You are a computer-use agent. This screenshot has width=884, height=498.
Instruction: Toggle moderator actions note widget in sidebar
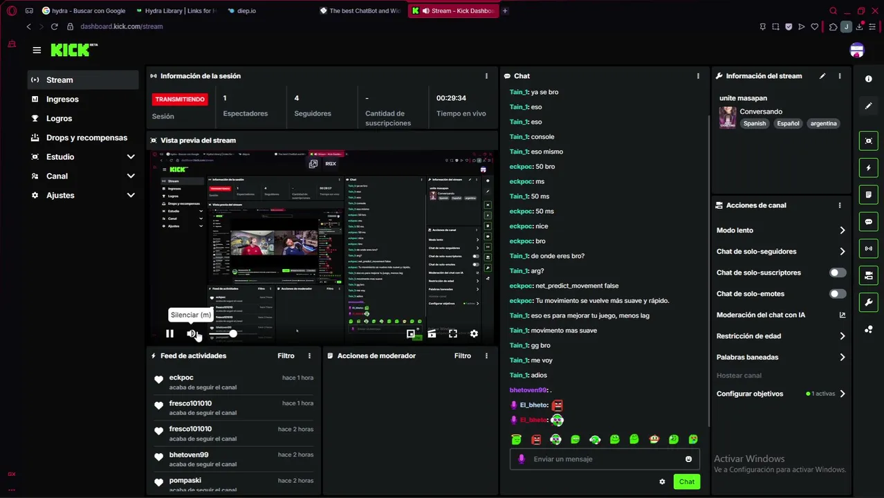(x=869, y=195)
